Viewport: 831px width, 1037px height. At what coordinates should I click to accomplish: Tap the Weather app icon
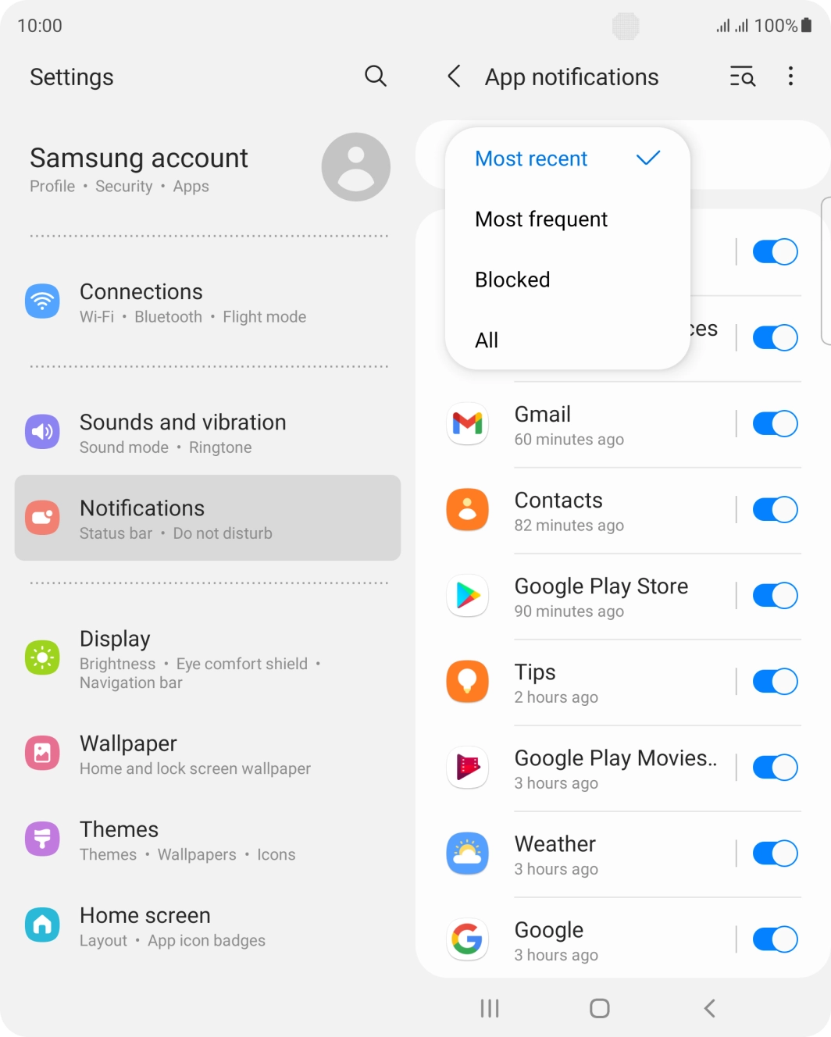point(467,853)
